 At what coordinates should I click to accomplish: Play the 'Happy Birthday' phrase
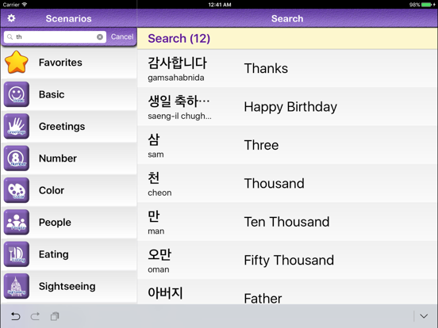290,107
